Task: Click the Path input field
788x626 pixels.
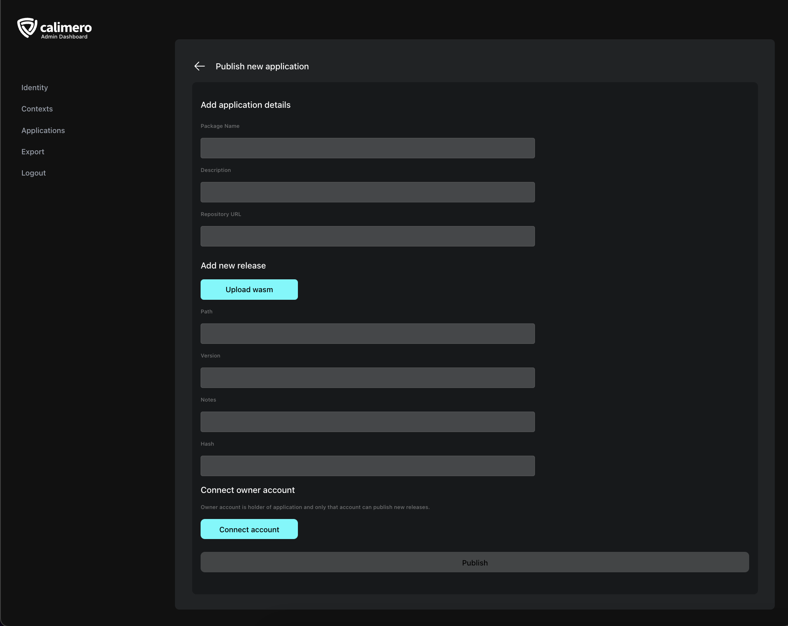Action: (x=368, y=333)
